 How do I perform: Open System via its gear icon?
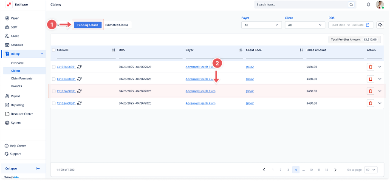[x=7, y=123]
